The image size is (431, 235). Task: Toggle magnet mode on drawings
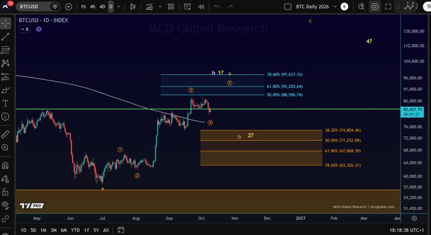pos(6,165)
